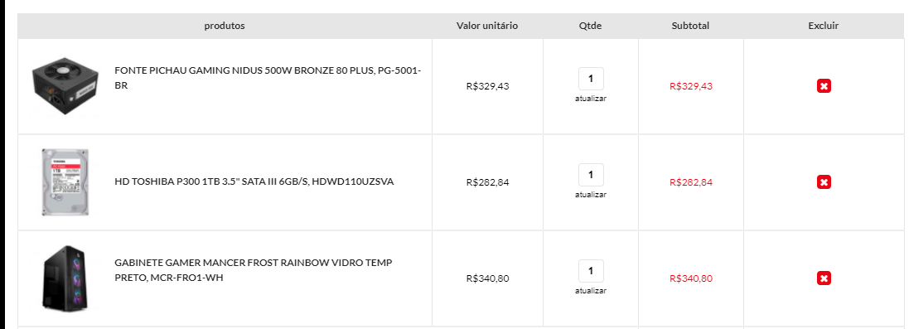Click the Valor unitário column header
The width and height of the screenshot is (909, 329).
(x=487, y=26)
